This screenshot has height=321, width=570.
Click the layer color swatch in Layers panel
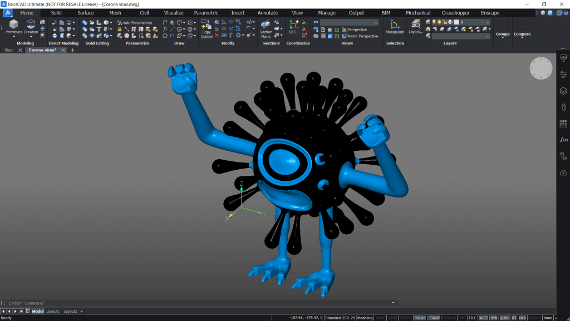click(x=457, y=22)
